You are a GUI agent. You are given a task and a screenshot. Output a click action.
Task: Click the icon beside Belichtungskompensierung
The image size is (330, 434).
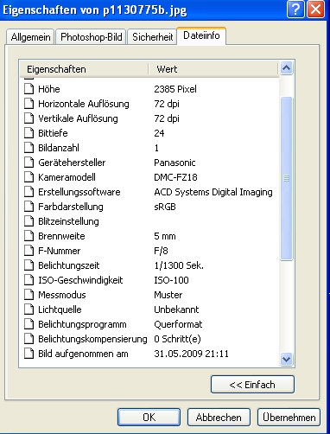(29, 339)
